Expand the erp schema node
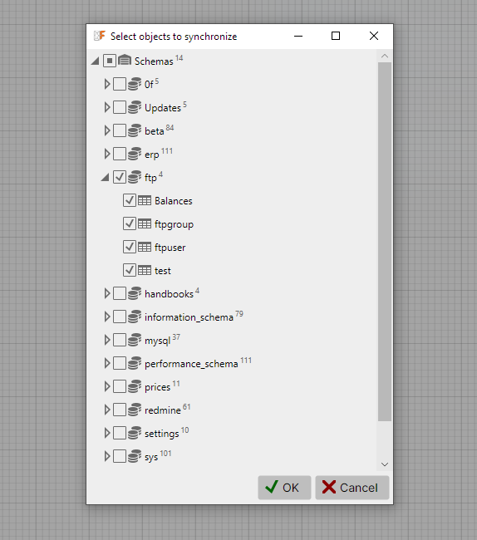This screenshot has width=477, height=540. click(107, 154)
